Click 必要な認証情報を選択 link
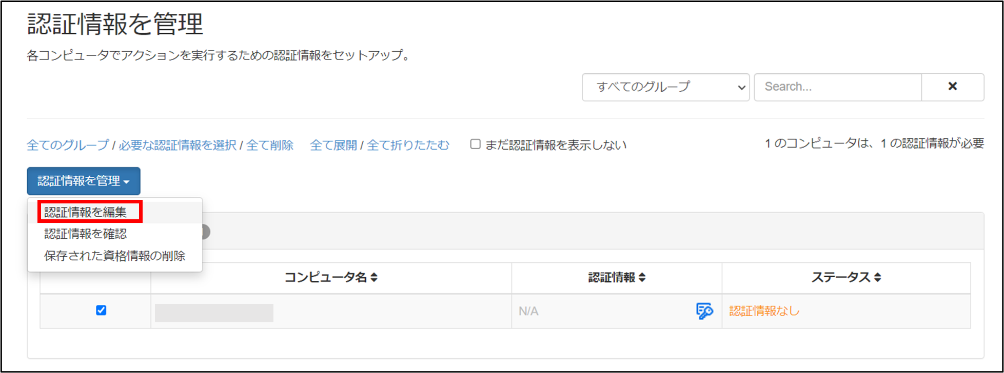The height and width of the screenshot is (373, 1004). pos(178,145)
